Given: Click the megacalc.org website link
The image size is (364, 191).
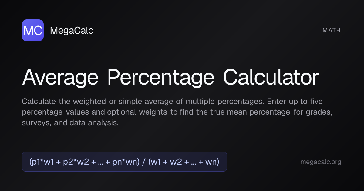Looking at the screenshot, I should click(321, 162).
